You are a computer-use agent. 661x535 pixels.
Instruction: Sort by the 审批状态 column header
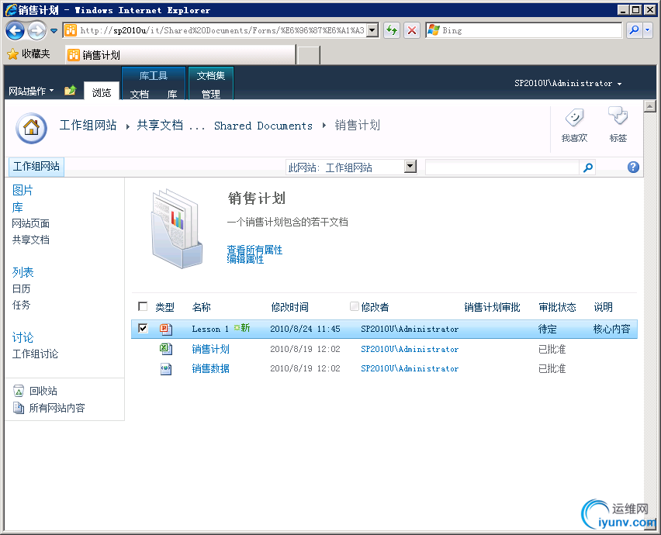pos(557,307)
